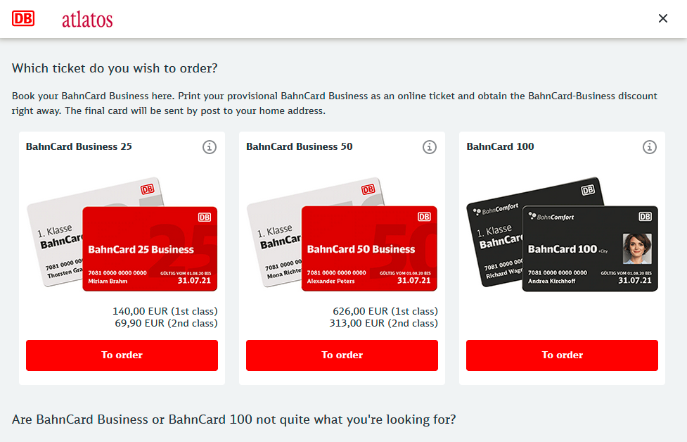Screen dimensions: 687x442
Task: Select the BahnCard Business 50 title
Action: (x=300, y=146)
